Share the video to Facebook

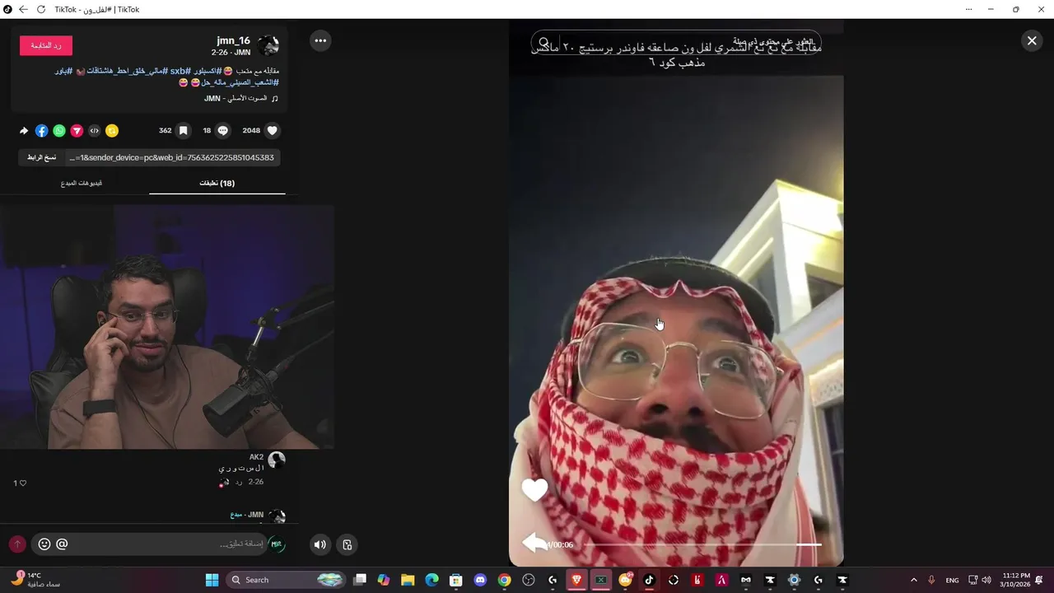(x=42, y=130)
